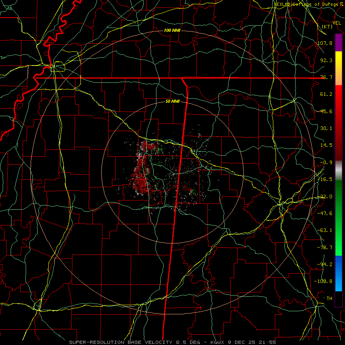The width and height of the screenshot is (345, 345).
Task: Click the 92.3 value on velocity scale
Action: click(326, 60)
